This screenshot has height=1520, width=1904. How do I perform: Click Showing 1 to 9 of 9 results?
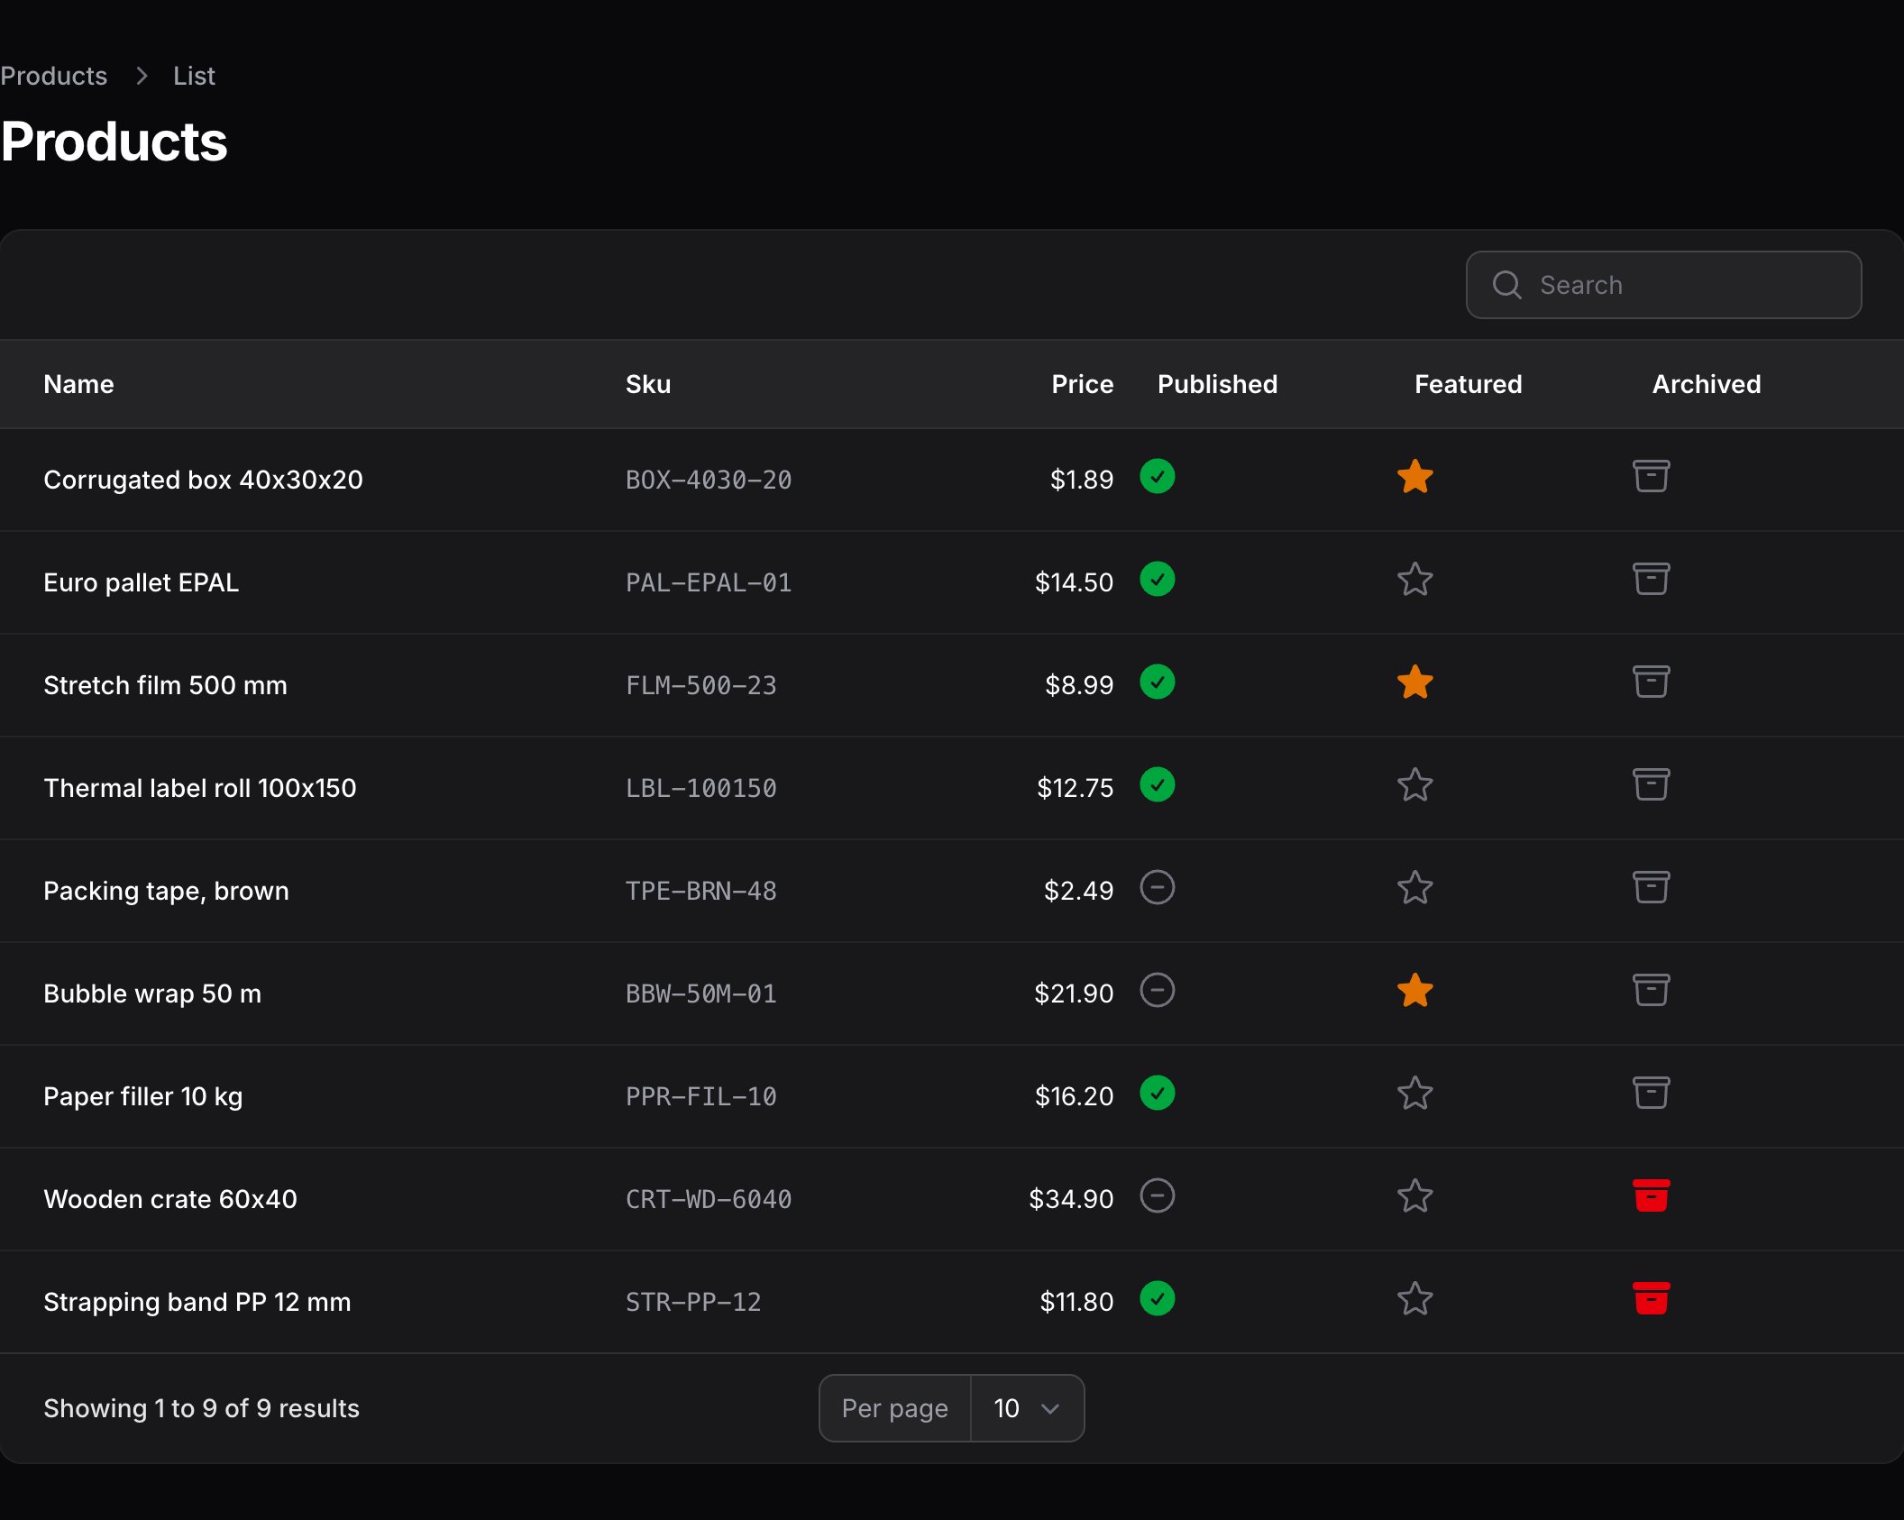pyautogui.click(x=201, y=1408)
